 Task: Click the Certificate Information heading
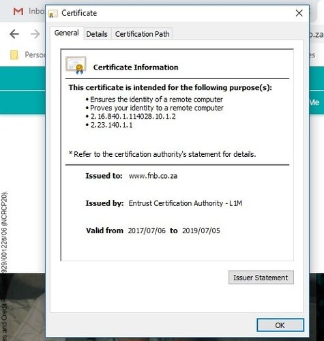click(136, 68)
